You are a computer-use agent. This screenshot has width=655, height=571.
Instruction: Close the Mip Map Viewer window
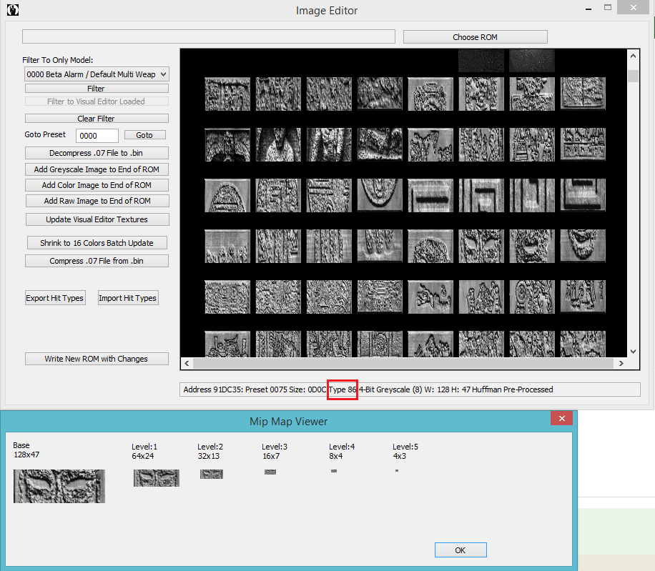[562, 418]
